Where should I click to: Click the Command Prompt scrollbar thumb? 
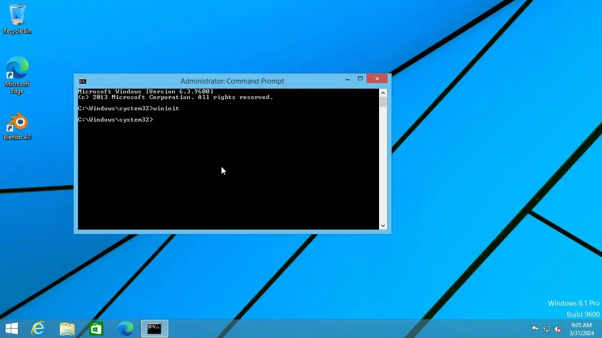(x=383, y=102)
